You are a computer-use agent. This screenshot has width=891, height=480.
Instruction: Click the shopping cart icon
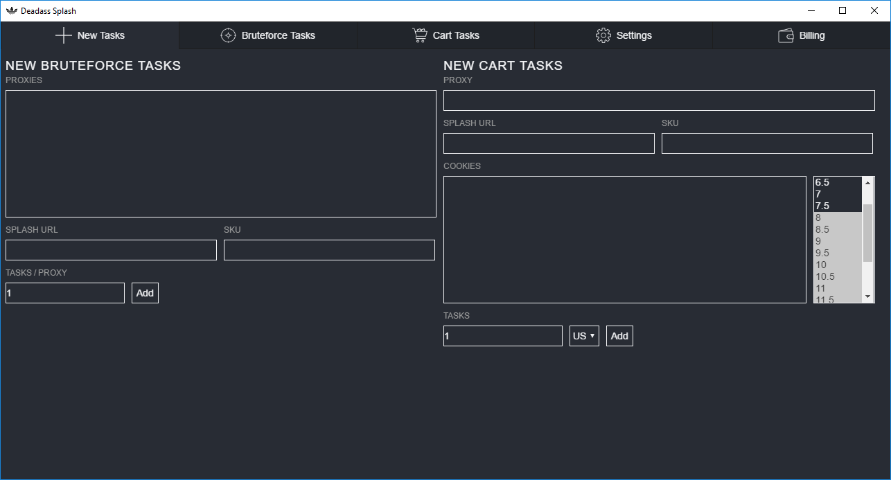420,35
